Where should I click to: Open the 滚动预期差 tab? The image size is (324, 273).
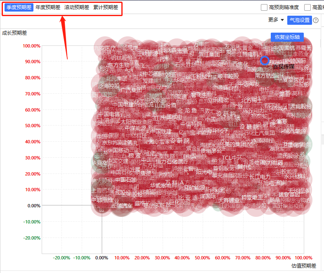(77, 7)
